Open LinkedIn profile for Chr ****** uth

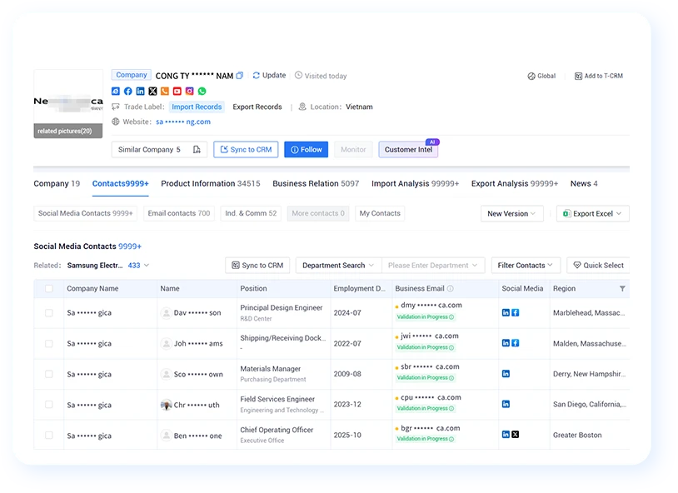(506, 404)
